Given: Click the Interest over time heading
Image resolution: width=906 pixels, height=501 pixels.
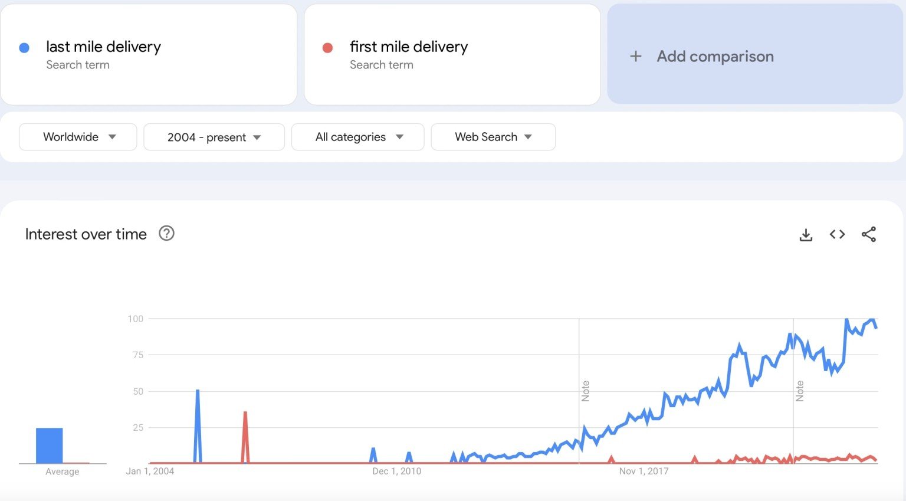Looking at the screenshot, I should pyautogui.click(x=85, y=234).
